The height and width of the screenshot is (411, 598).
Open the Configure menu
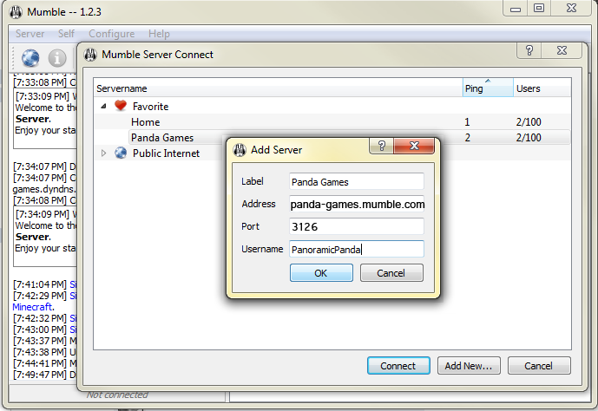pyautogui.click(x=111, y=34)
